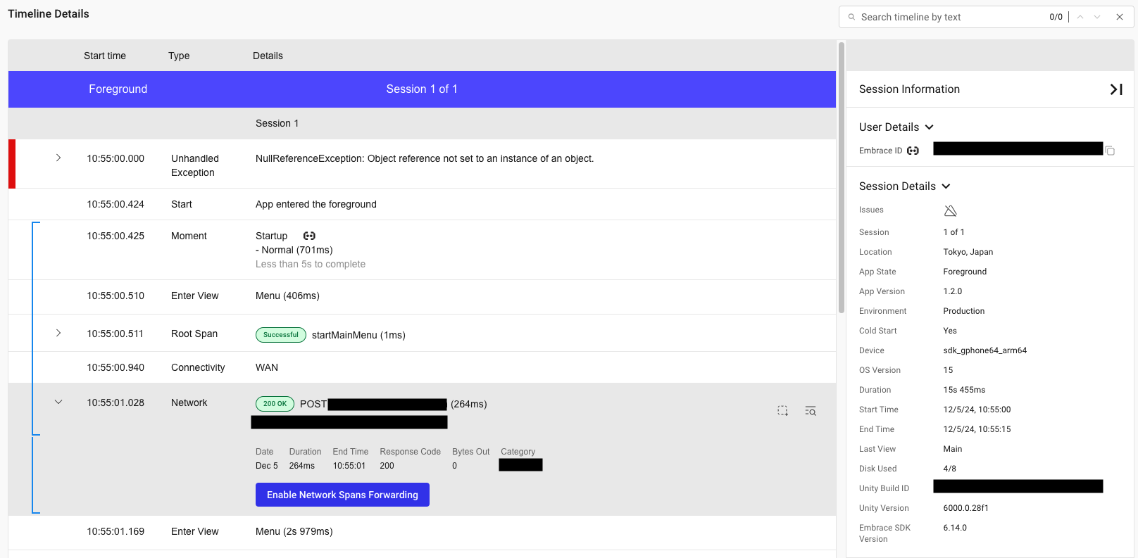Click the Menu (406ms) Enter View entry
Viewport: 1138px width, 558px height.
pyautogui.click(x=287, y=296)
